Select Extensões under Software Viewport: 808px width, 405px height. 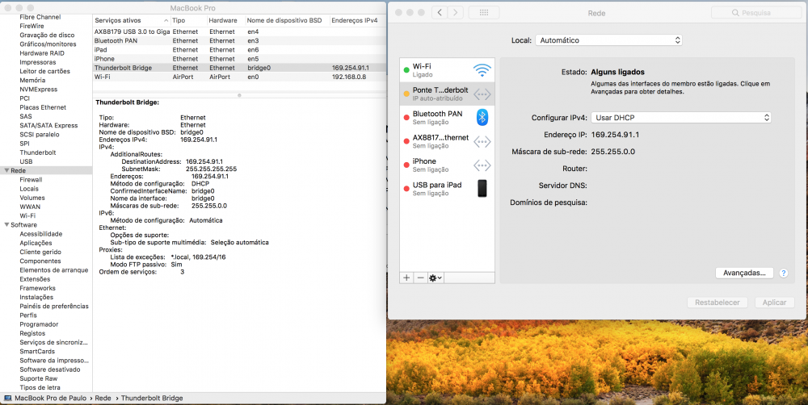pos(35,279)
